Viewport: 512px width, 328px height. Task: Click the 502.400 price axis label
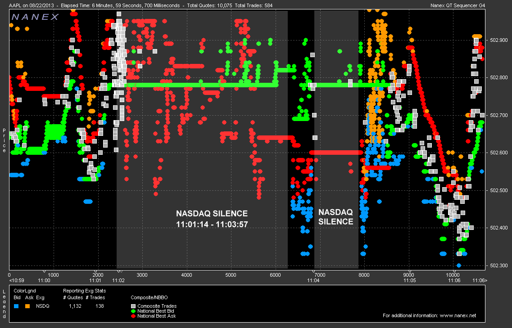click(x=499, y=228)
